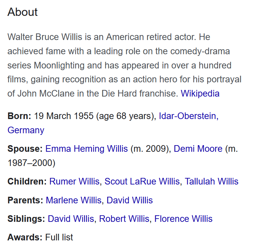
Task: Click the Born label
Action: [x=19, y=116]
